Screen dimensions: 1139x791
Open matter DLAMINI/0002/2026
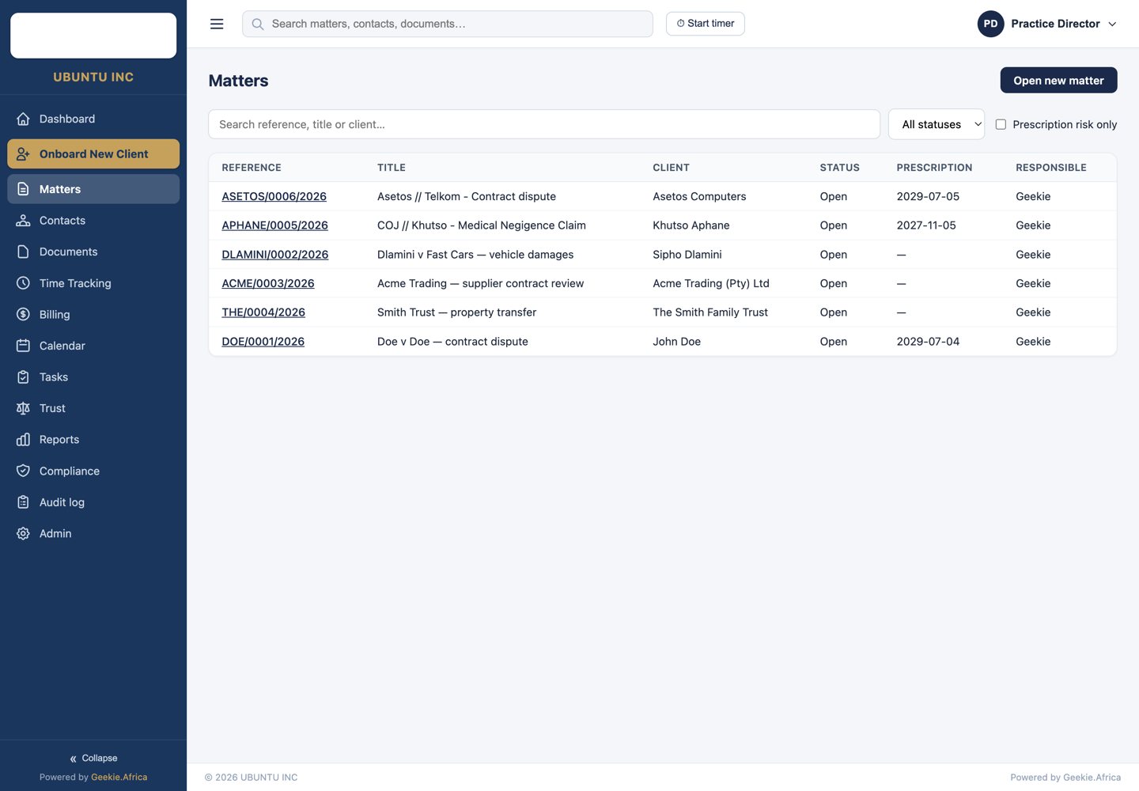274,255
